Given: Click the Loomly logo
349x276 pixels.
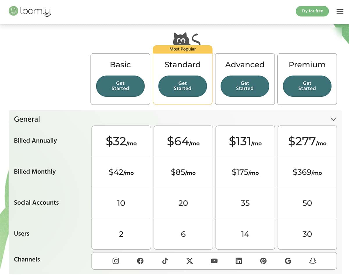Looking at the screenshot, I should pos(30,11).
